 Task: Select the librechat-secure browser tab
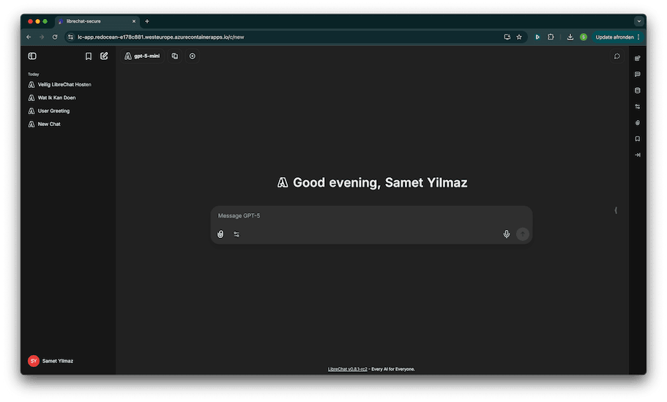pyautogui.click(x=97, y=21)
